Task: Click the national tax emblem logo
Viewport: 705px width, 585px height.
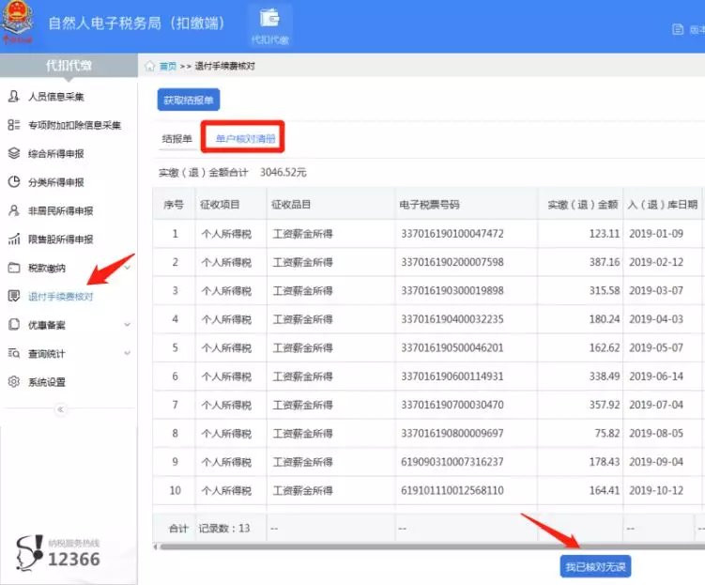Action: 17,22
